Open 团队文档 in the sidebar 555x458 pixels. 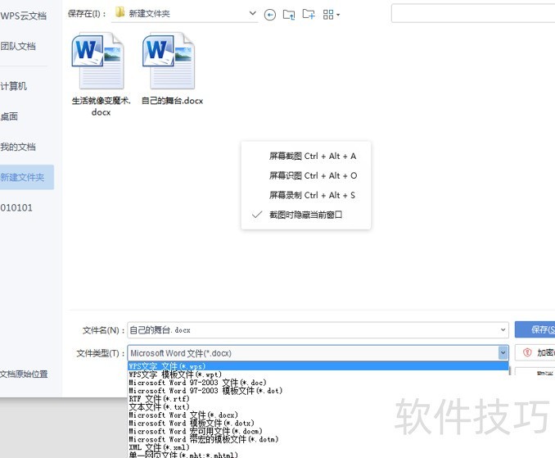[x=18, y=46]
